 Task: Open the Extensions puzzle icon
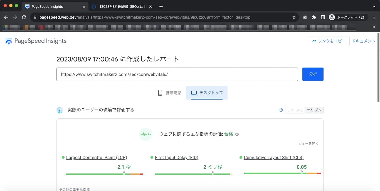(x=314, y=17)
